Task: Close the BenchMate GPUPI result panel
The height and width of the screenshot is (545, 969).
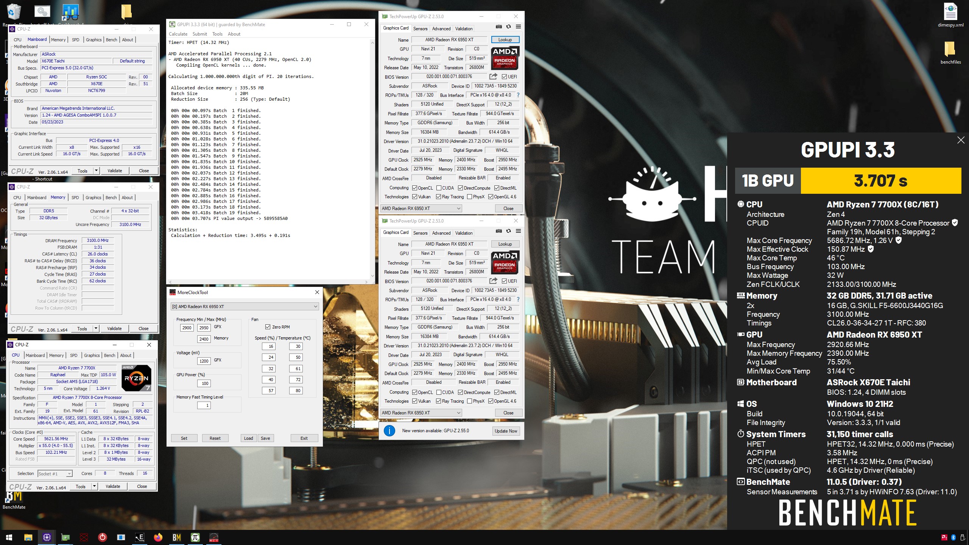Action: tap(961, 140)
